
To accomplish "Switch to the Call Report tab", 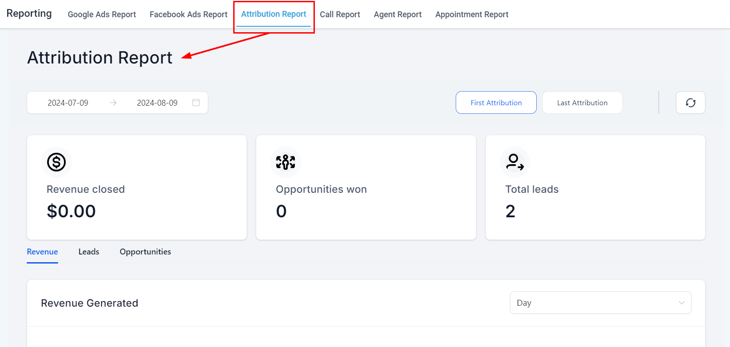I will [x=340, y=15].
